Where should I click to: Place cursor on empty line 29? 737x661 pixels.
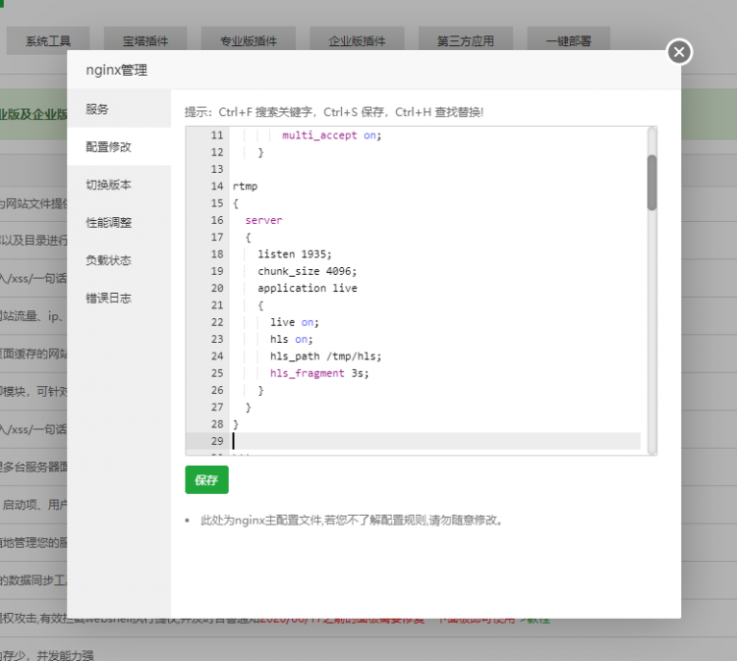coord(432,441)
